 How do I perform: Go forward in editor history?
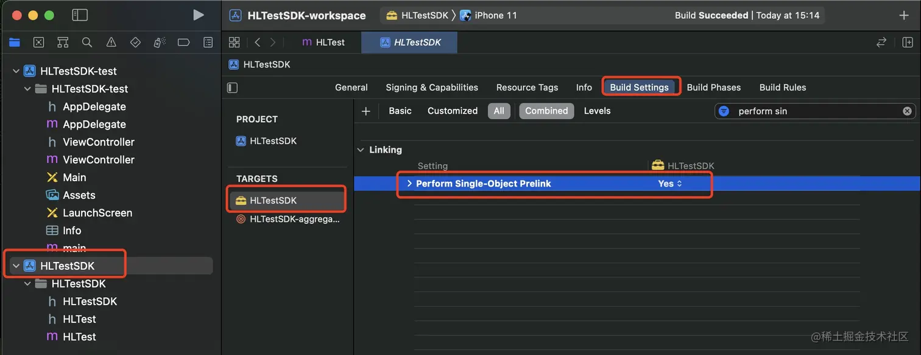coord(272,42)
